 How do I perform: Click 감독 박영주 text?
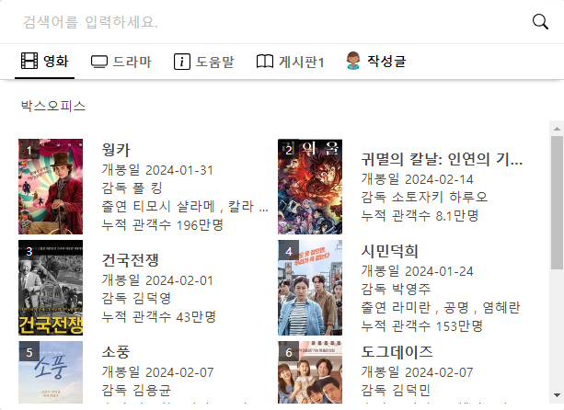(396, 289)
